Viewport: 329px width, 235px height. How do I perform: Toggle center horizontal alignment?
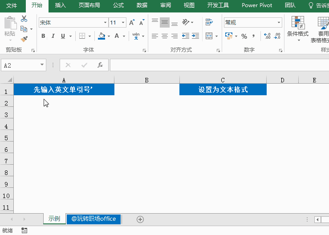click(x=165, y=36)
